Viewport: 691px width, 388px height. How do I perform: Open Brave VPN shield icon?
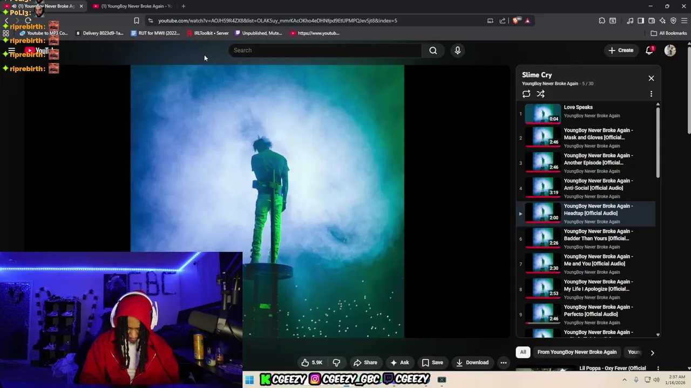tap(673, 20)
